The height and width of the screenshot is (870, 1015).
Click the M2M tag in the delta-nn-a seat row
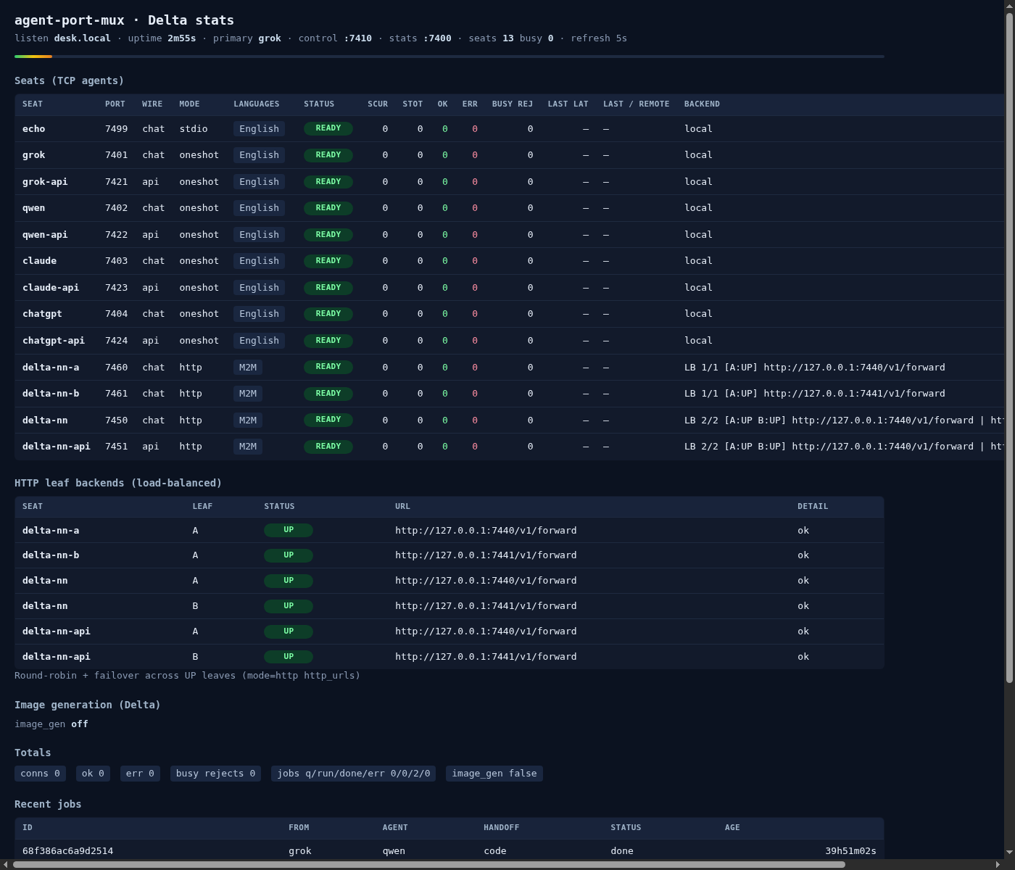point(248,367)
